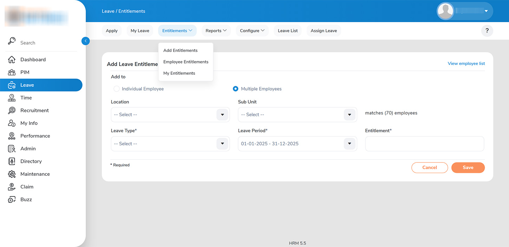The height and width of the screenshot is (247, 509).
Task: Click the Claim hand-coin icon
Action: [12, 187]
